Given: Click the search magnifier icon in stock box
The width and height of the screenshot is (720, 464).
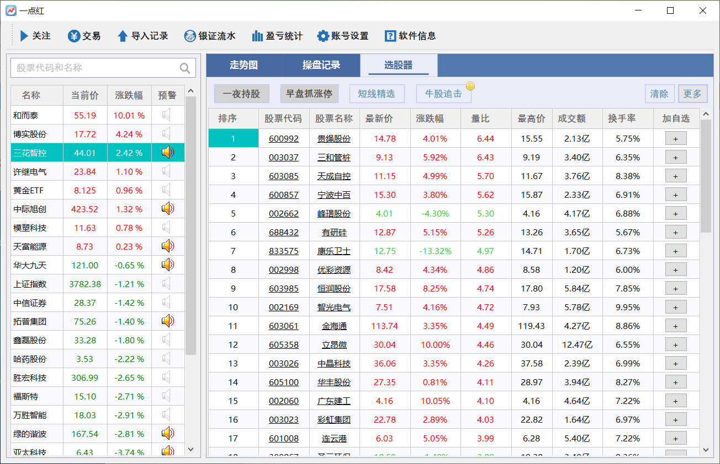Looking at the screenshot, I should [x=185, y=68].
